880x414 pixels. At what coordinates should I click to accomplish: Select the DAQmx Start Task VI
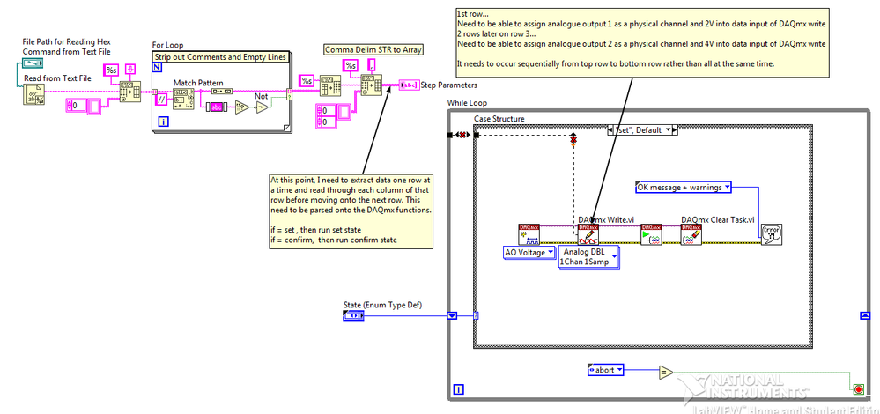[652, 234]
